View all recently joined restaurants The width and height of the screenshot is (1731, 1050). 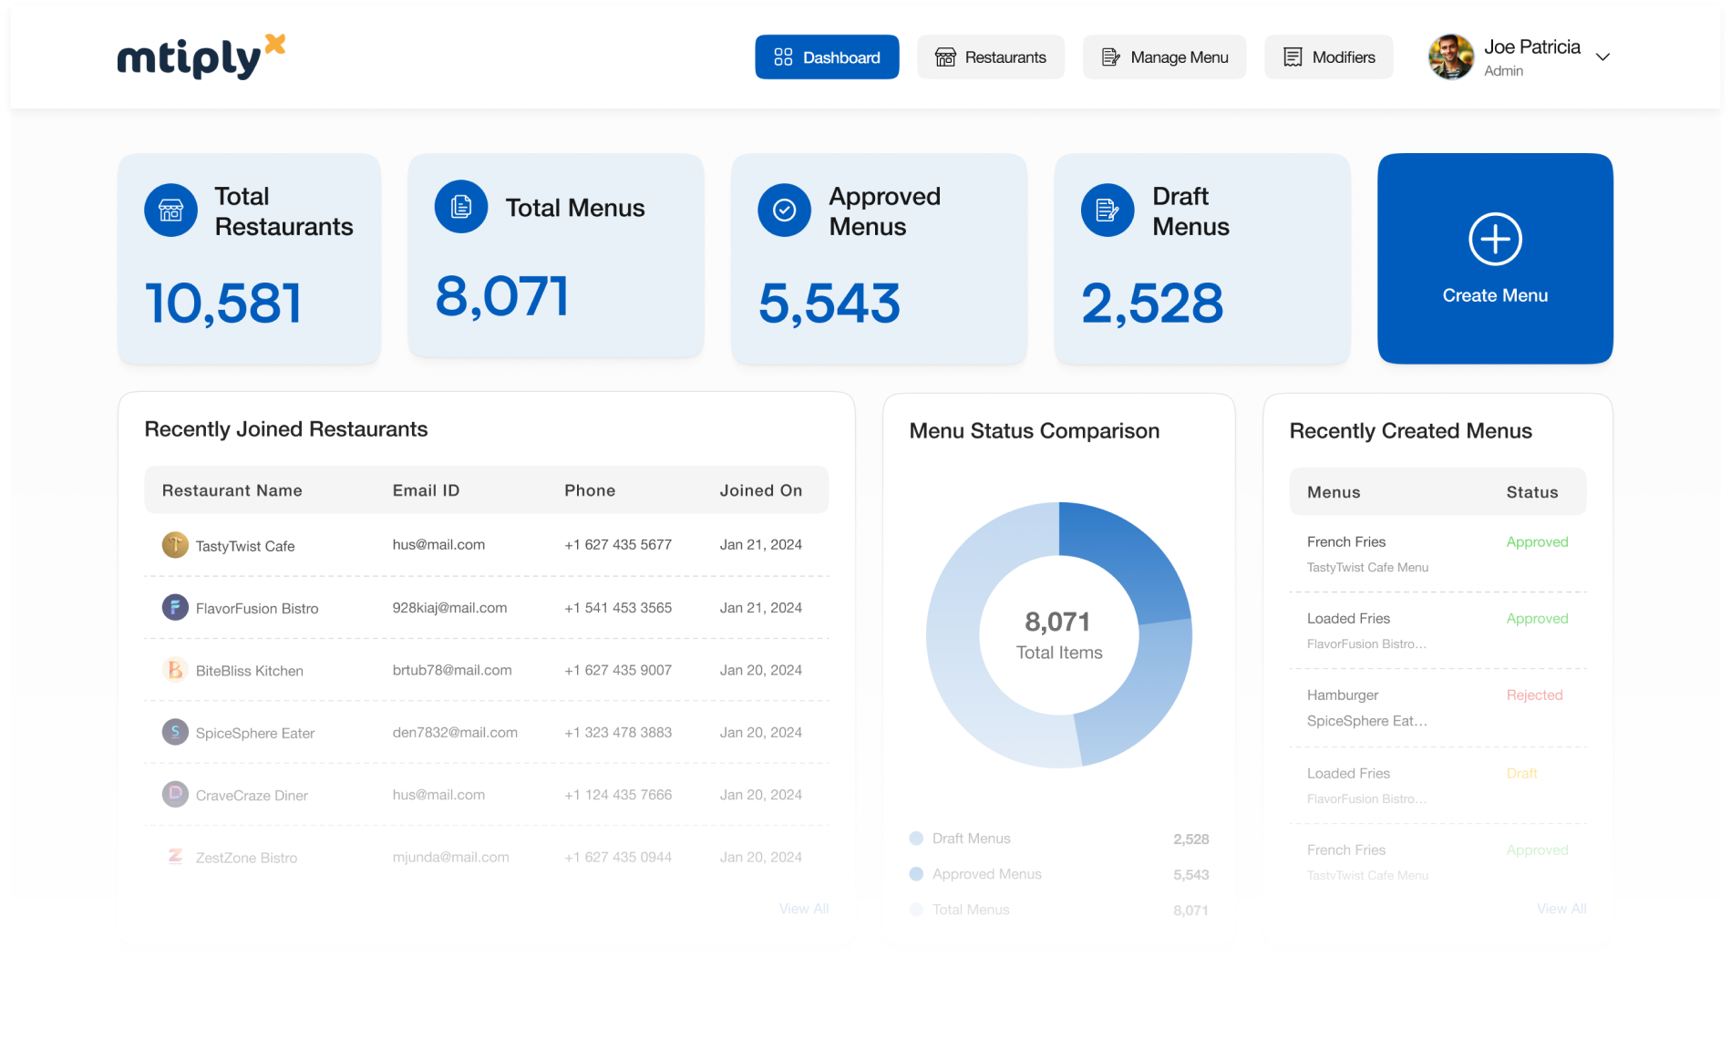804,909
